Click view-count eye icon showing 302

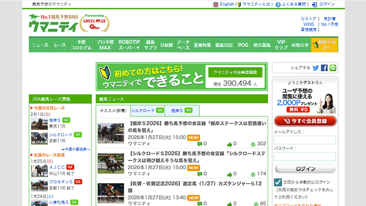tap(253, 144)
